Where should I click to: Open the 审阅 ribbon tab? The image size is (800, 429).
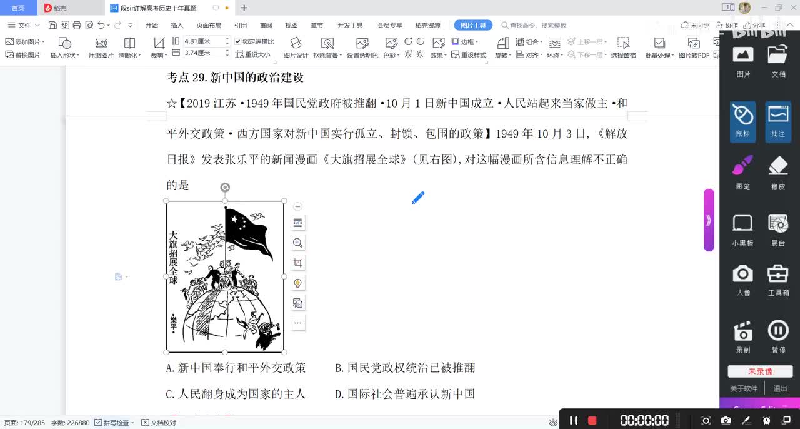coord(266,25)
